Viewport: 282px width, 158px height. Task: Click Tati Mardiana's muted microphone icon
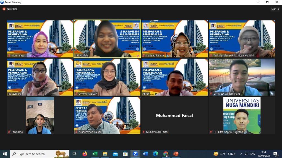click(211, 55)
